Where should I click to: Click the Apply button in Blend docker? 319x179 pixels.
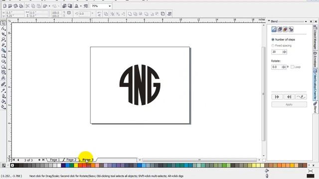click(x=289, y=104)
